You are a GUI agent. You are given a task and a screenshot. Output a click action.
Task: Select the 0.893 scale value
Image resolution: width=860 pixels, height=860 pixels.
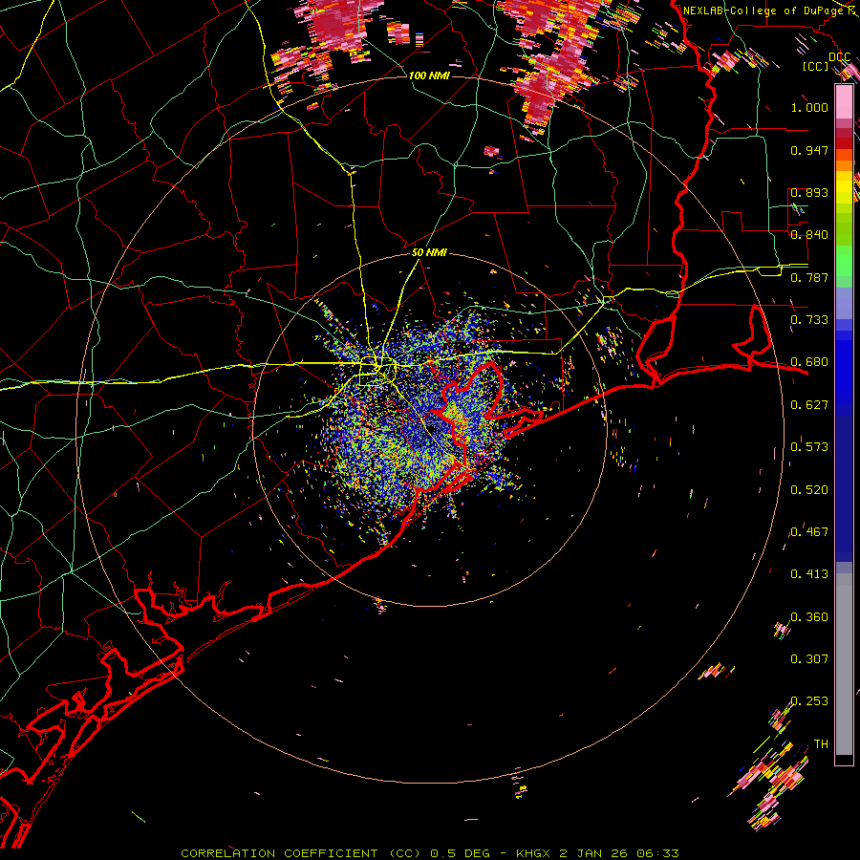(809, 192)
